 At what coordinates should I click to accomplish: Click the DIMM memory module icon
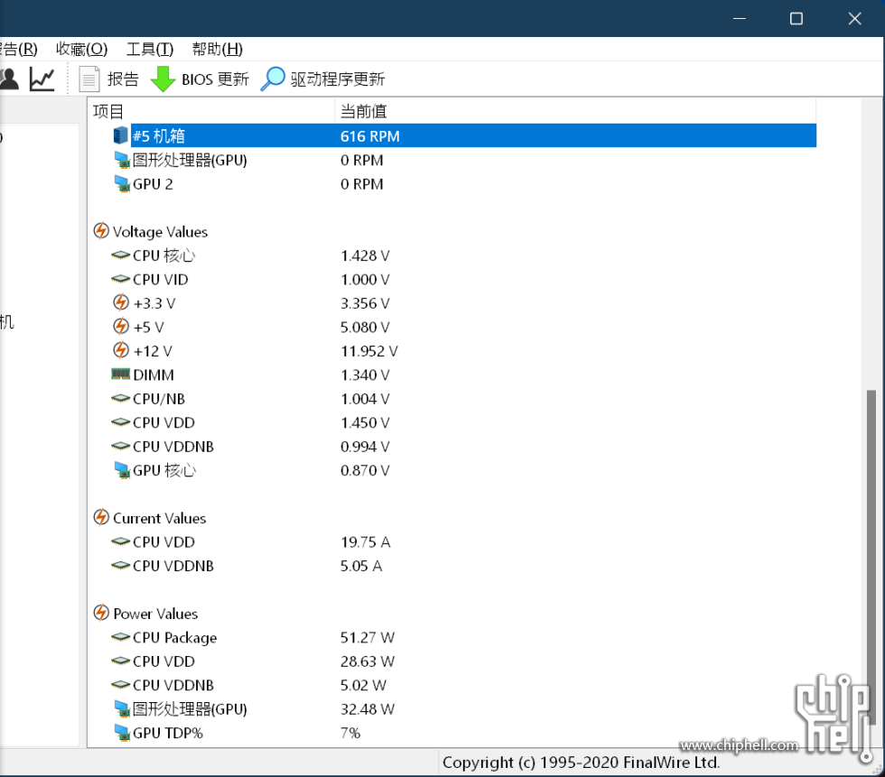point(120,374)
